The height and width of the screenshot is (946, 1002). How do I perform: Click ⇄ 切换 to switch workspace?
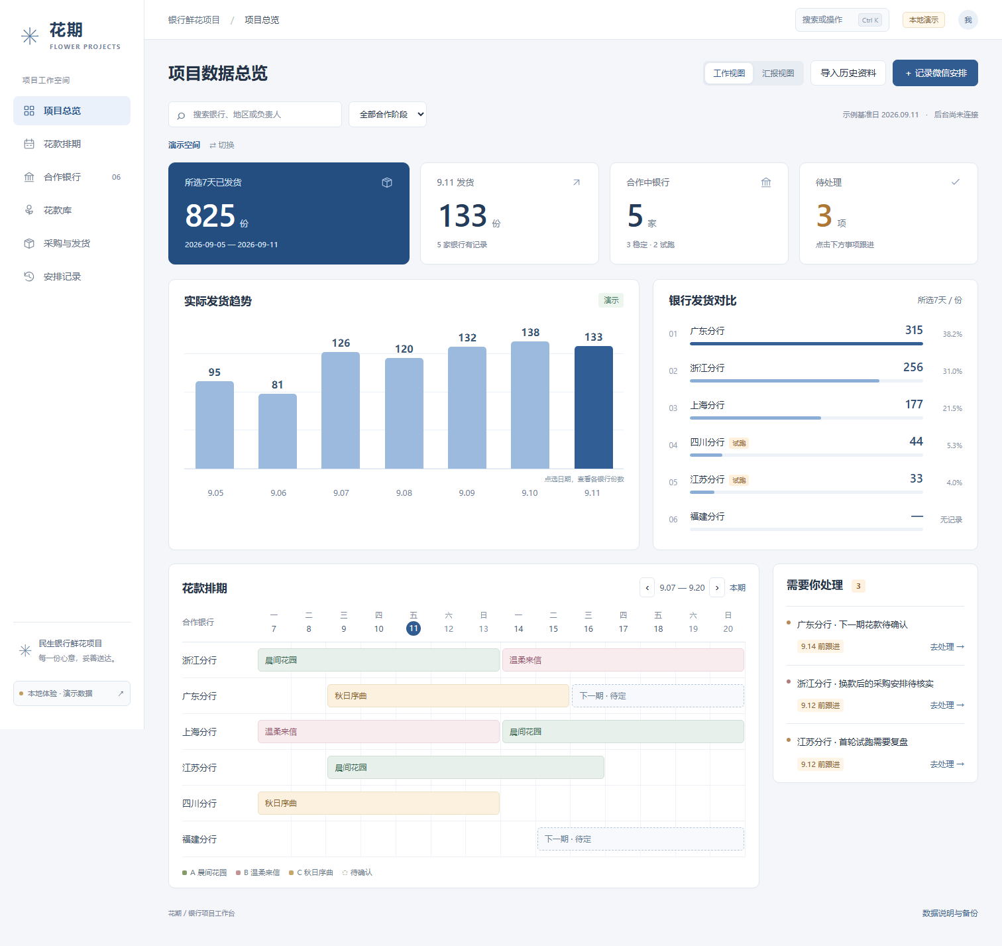pyautogui.click(x=222, y=145)
